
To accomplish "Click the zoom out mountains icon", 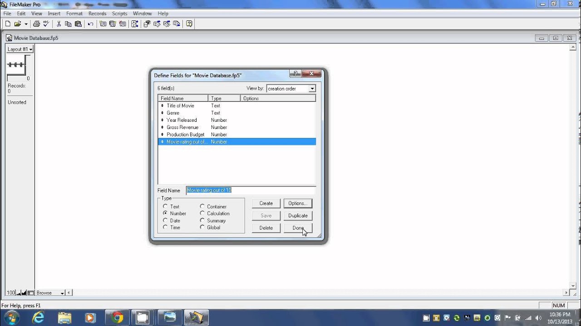I will tap(19, 293).
